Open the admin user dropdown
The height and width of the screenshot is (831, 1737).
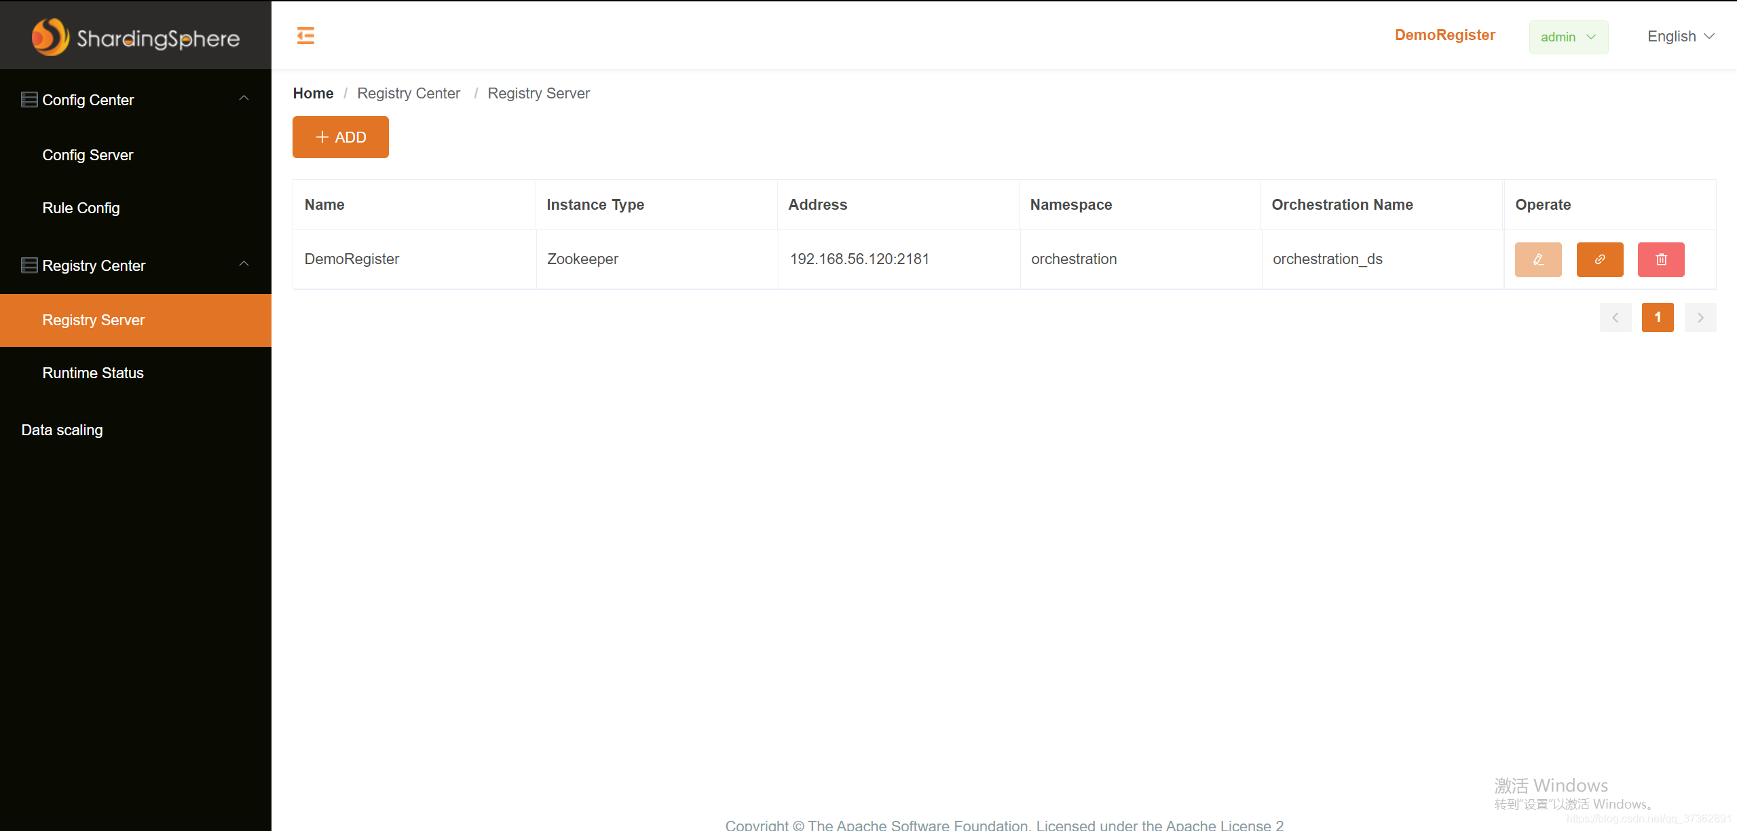(1567, 37)
